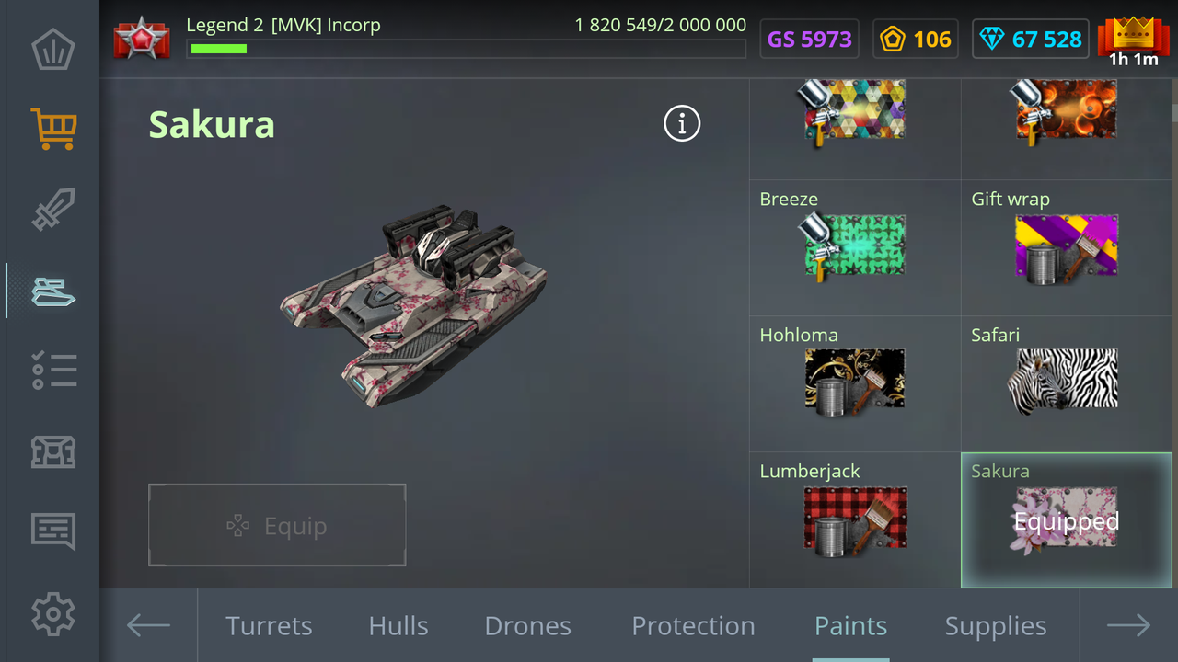Screen dimensions: 1178x662
Task: Open the settings gear icon
Action: coord(52,613)
